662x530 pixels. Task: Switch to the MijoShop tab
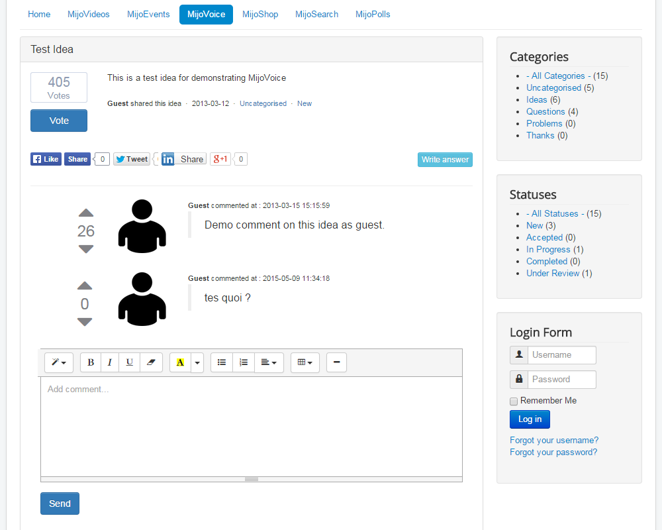pos(260,14)
